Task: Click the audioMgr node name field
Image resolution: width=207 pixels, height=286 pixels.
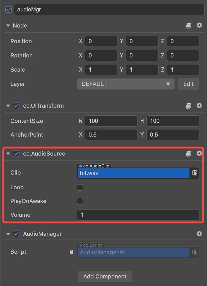Action: [x=109, y=9]
